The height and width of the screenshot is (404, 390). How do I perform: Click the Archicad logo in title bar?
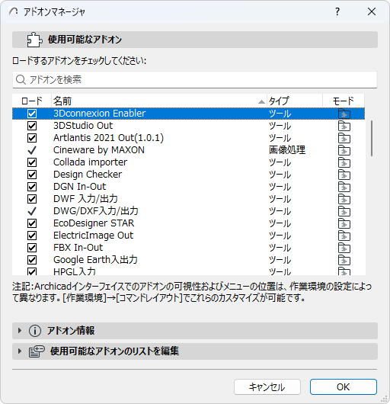[14, 11]
